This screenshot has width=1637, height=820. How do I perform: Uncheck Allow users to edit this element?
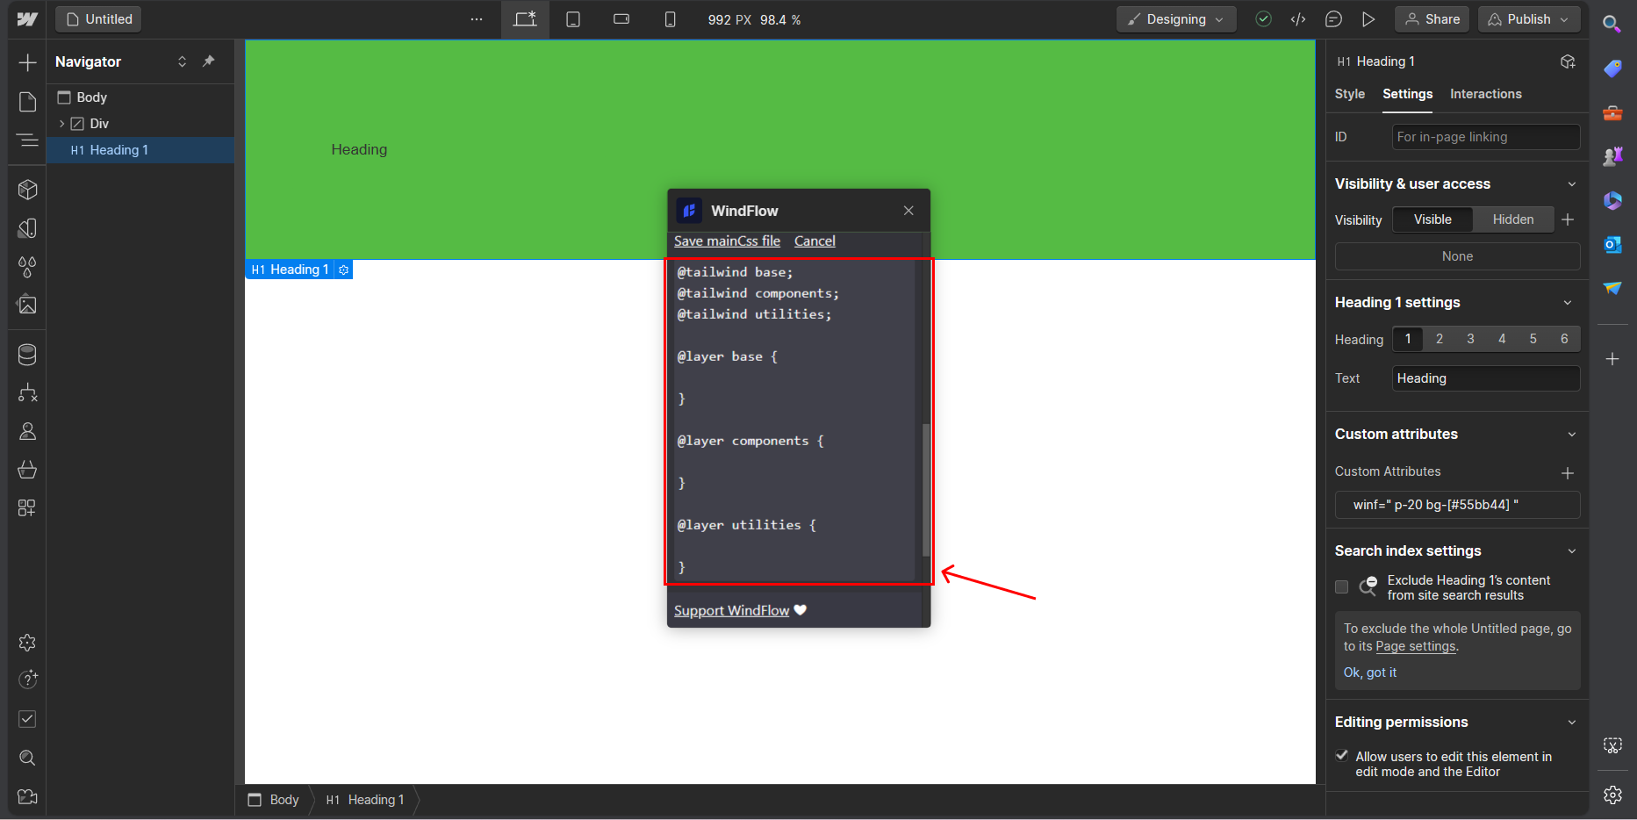coord(1341,756)
